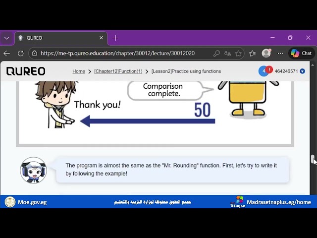Click the Madrasetna logo in footer
The width and height of the screenshot is (317, 238).
(238, 202)
